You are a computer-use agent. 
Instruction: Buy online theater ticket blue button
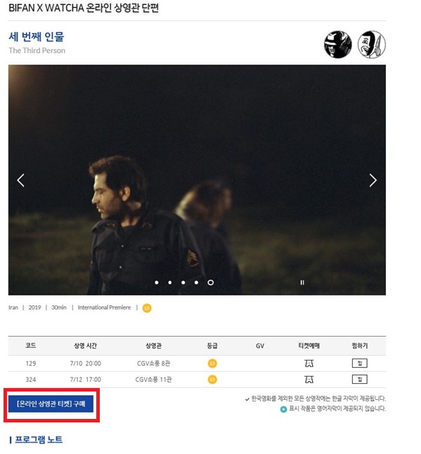tap(51, 403)
